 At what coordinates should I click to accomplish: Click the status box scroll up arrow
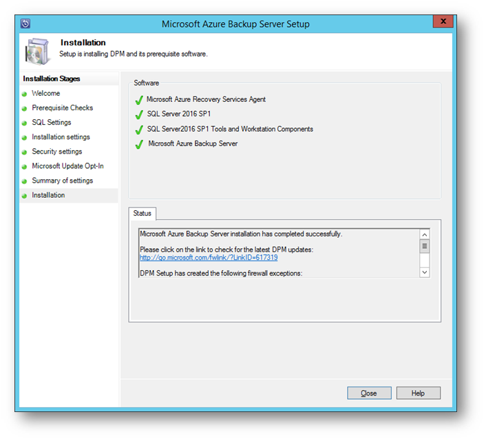coord(425,234)
